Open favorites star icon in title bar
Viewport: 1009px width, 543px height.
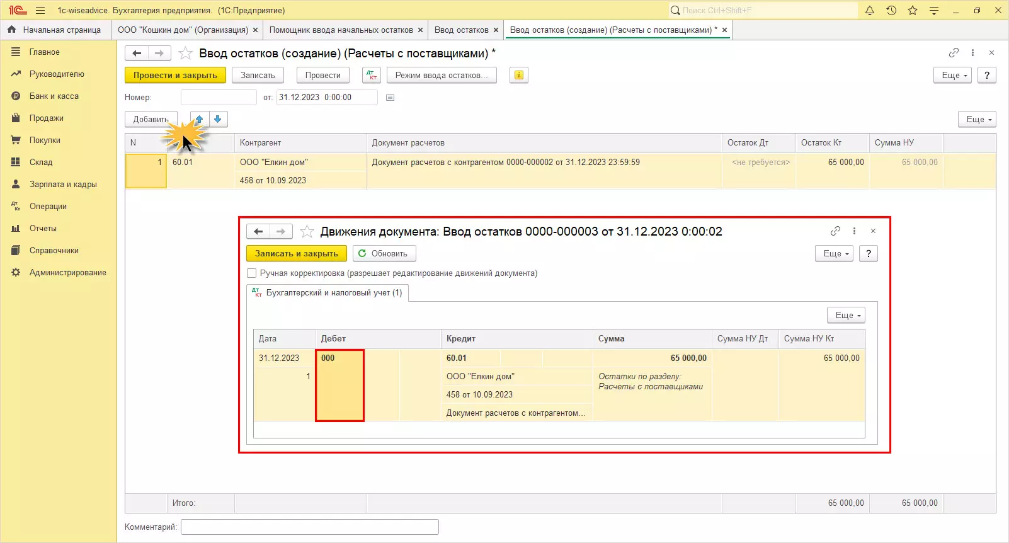[x=913, y=10]
